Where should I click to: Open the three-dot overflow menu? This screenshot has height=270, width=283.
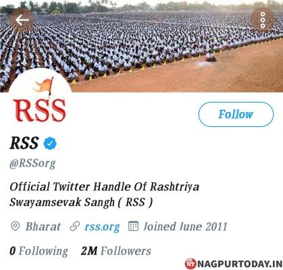tap(263, 20)
